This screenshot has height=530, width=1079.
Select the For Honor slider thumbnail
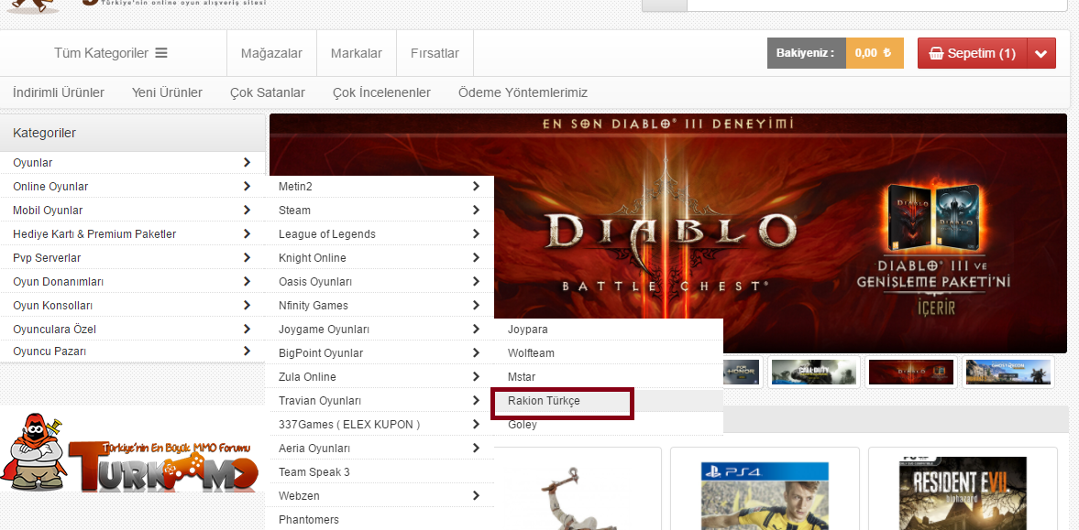tap(742, 372)
